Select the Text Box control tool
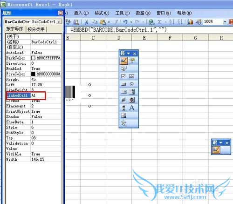 (132, 76)
